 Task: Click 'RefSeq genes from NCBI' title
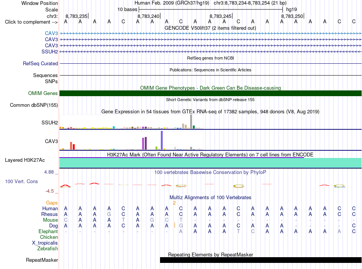[x=210, y=58]
